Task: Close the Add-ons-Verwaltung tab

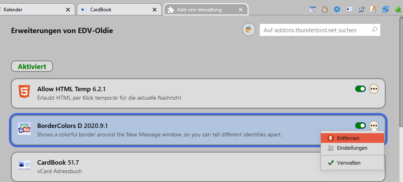Action: (x=241, y=10)
